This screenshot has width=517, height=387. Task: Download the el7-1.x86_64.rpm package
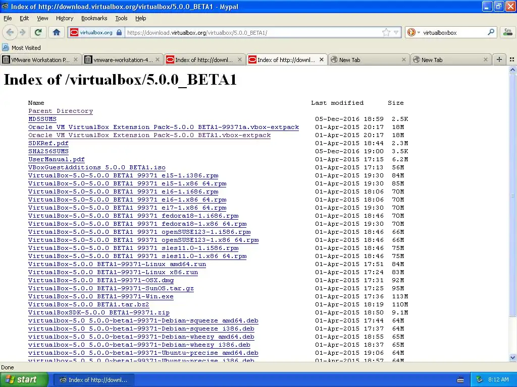(x=127, y=208)
